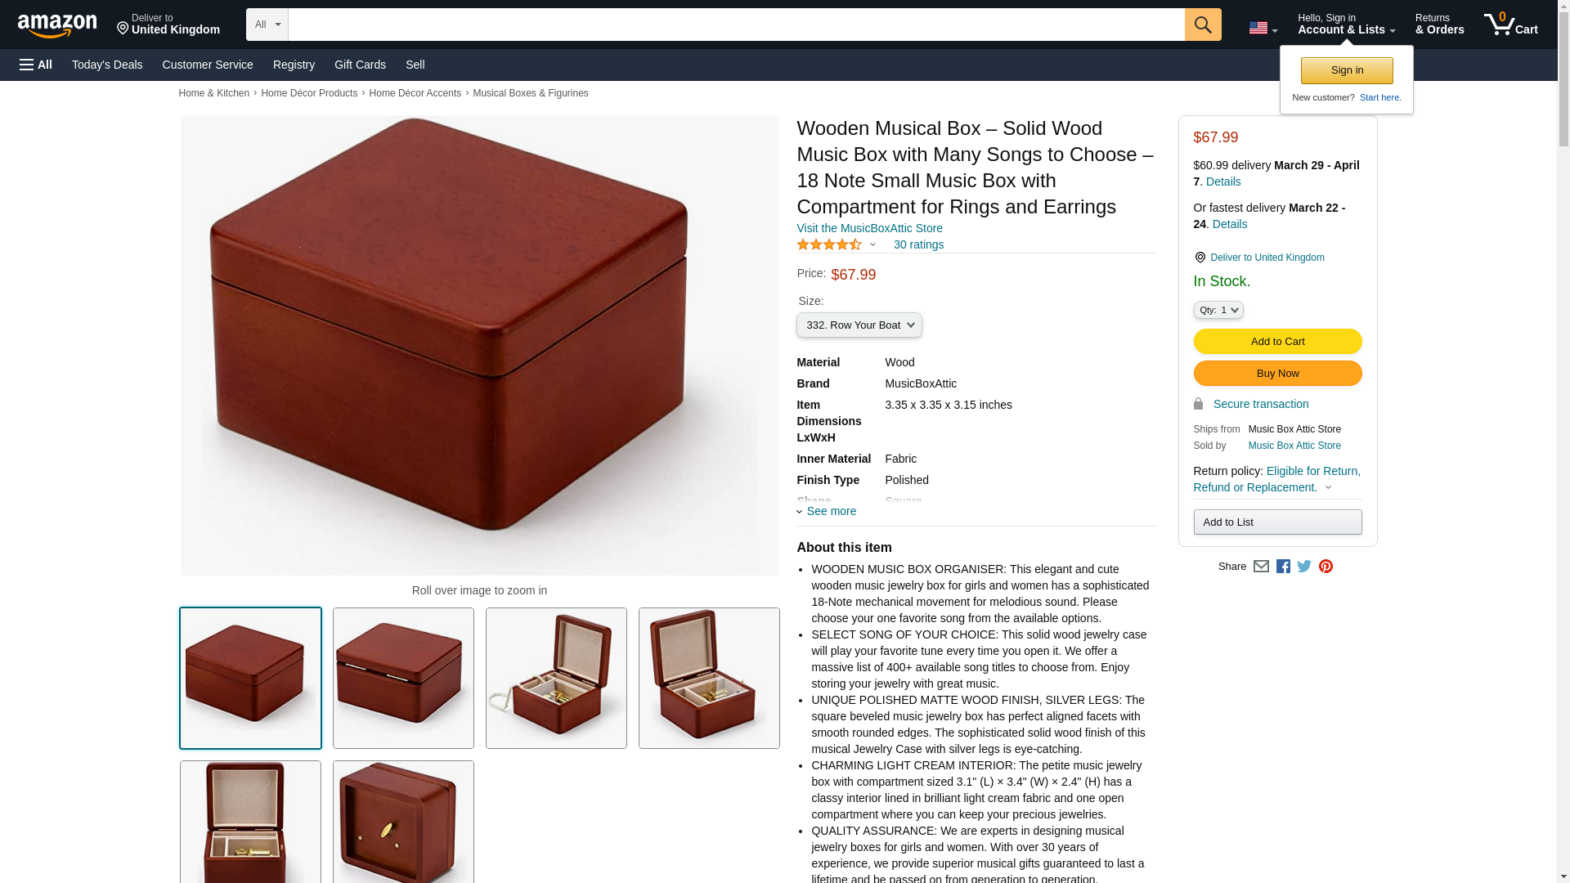Screen dimensions: 1570x883
Task: Open the cart icon
Action: tap(1511, 25)
